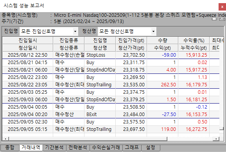This screenshot has height=152, width=226.
Task: Click exit price 23,697.50
Action: (134, 129)
